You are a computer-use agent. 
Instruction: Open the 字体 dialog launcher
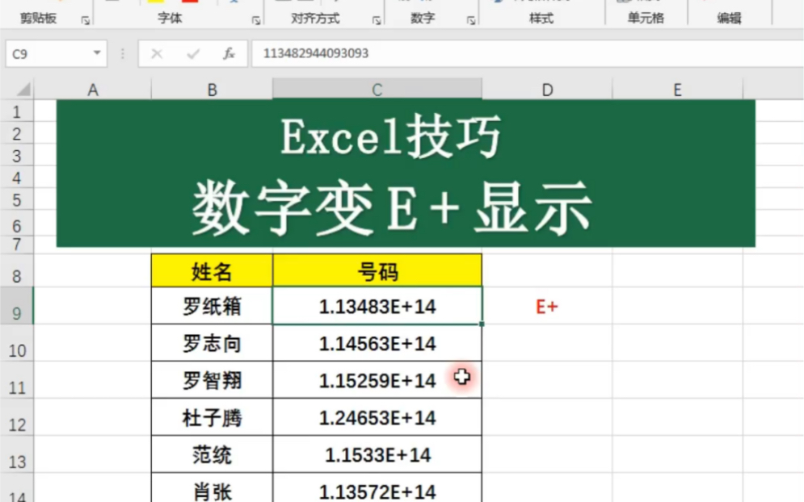pyautogui.click(x=255, y=20)
